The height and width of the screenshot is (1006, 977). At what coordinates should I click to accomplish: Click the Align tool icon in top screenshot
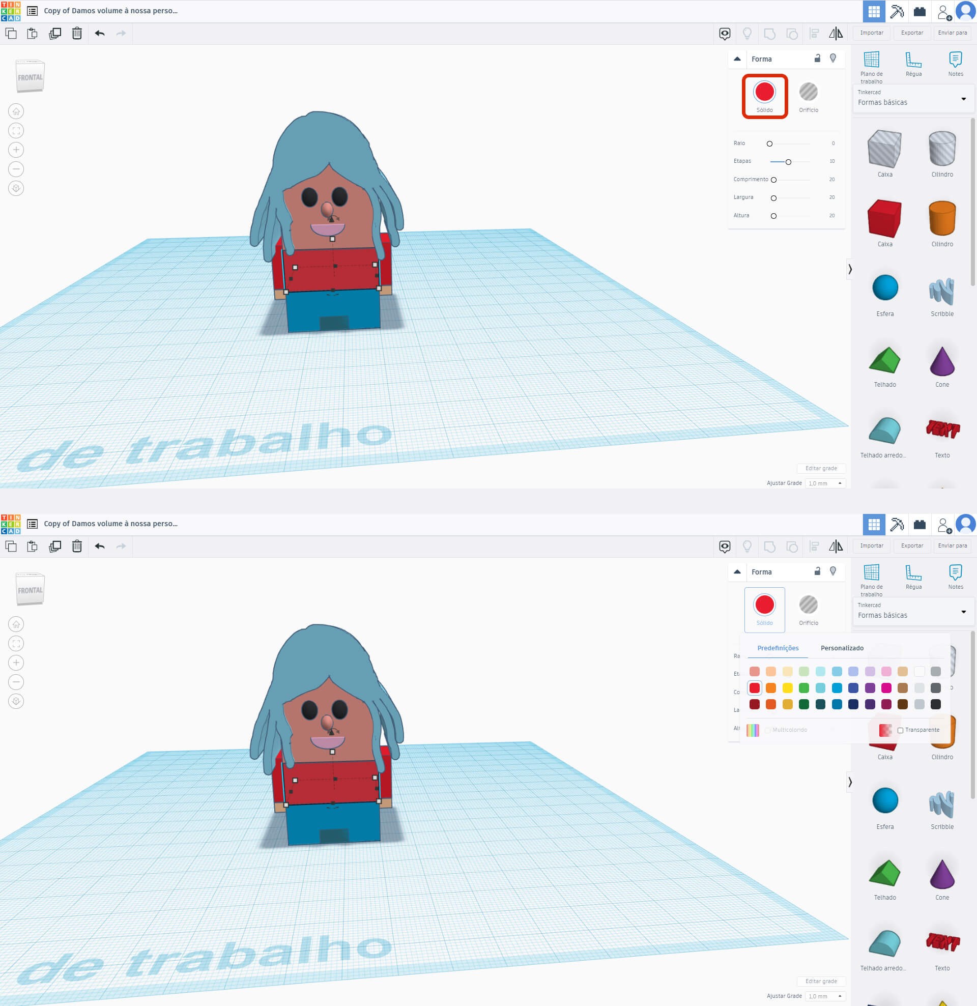814,34
